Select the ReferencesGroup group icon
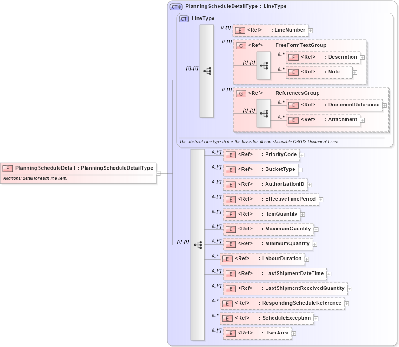 click(x=241, y=93)
